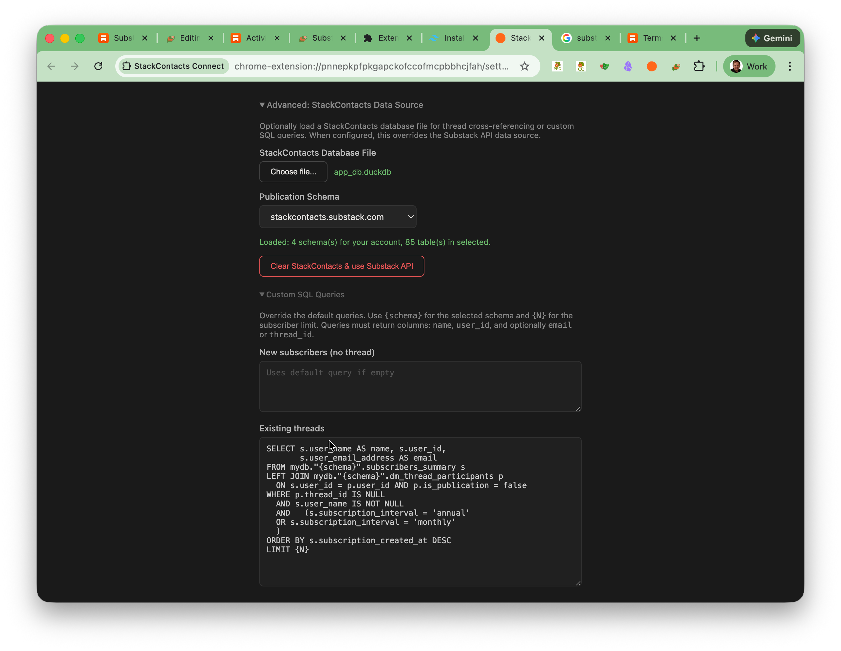Open a new tab with plus icon

tap(697, 38)
